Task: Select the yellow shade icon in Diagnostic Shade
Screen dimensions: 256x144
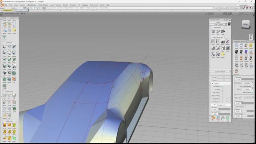Action: tap(251, 46)
